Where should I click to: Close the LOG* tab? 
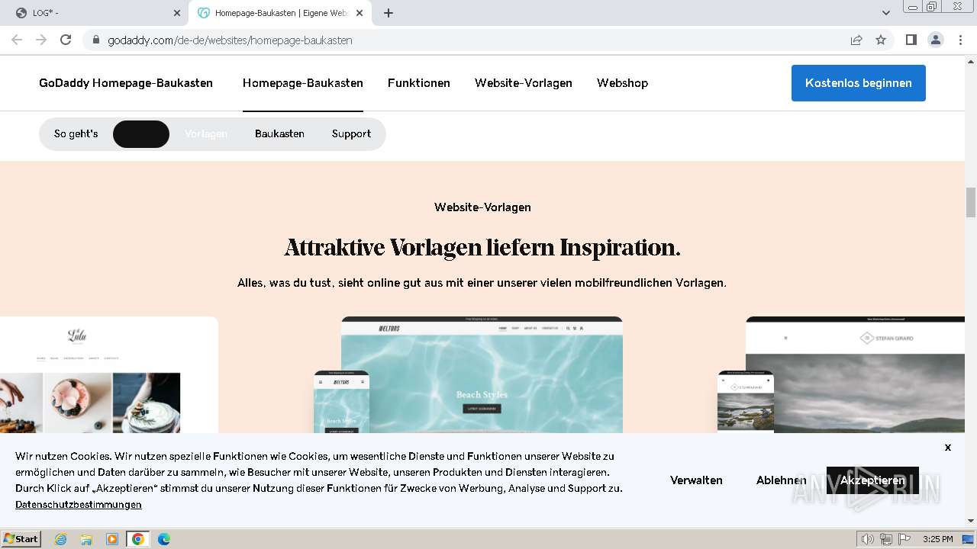coord(177,13)
